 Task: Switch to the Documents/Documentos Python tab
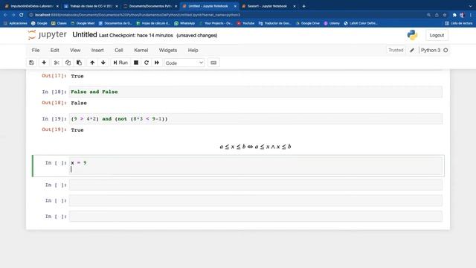(149, 6)
